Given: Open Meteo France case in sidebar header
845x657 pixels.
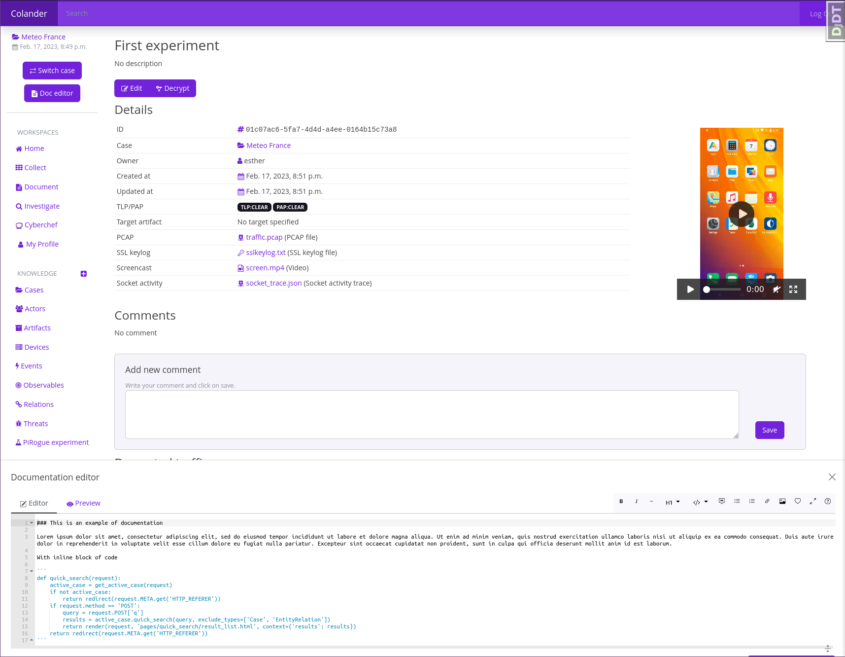Looking at the screenshot, I should pyautogui.click(x=39, y=37).
